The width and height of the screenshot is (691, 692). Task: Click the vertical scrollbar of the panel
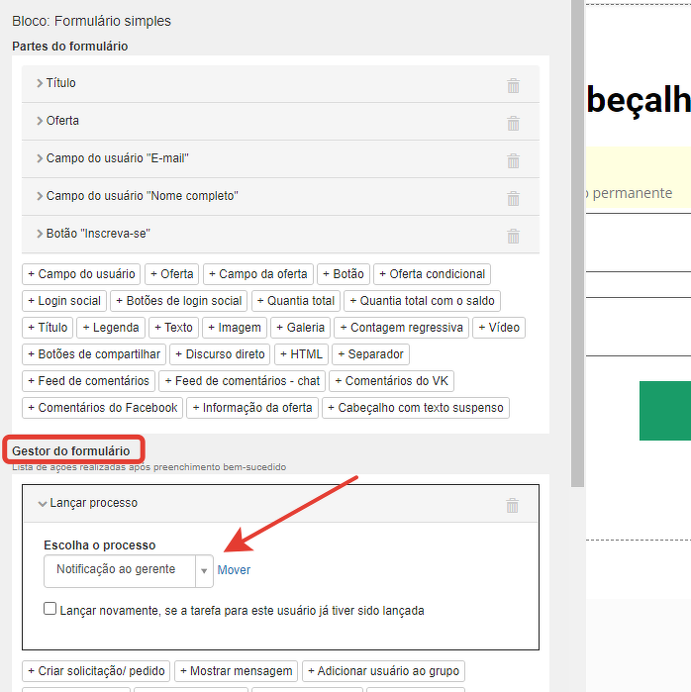pyautogui.click(x=577, y=247)
